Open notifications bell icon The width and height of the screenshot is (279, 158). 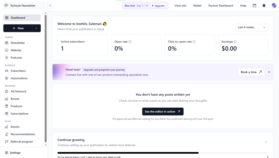264,6
